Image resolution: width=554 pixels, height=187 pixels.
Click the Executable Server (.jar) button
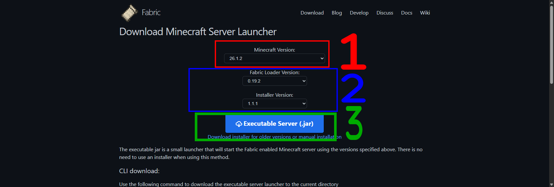pos(274,124)
